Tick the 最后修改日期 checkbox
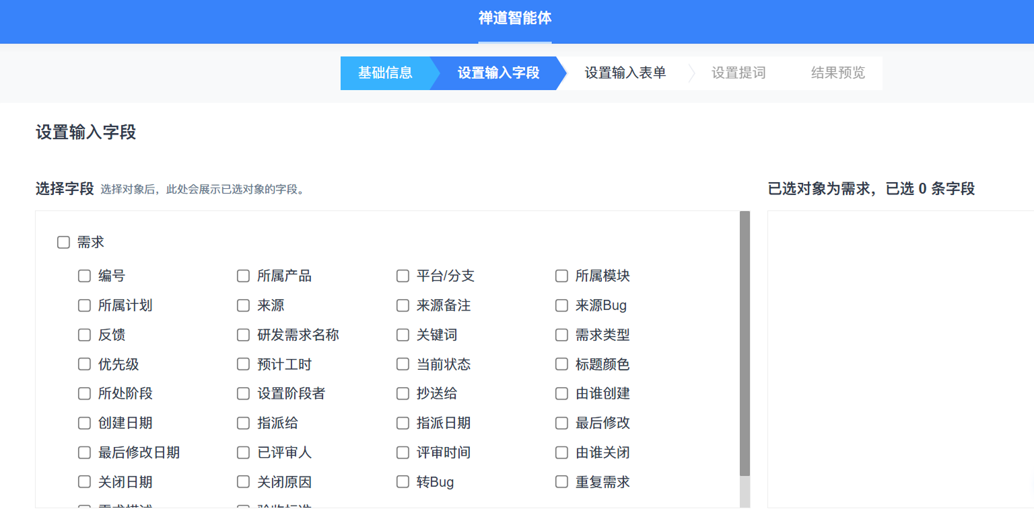This screenshot has width=1034, height=521. 84,452
